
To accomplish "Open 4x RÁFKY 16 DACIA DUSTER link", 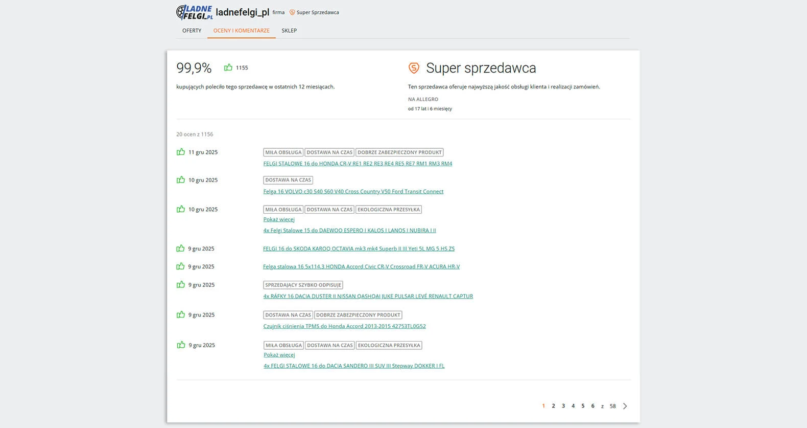I will (368, 297).
